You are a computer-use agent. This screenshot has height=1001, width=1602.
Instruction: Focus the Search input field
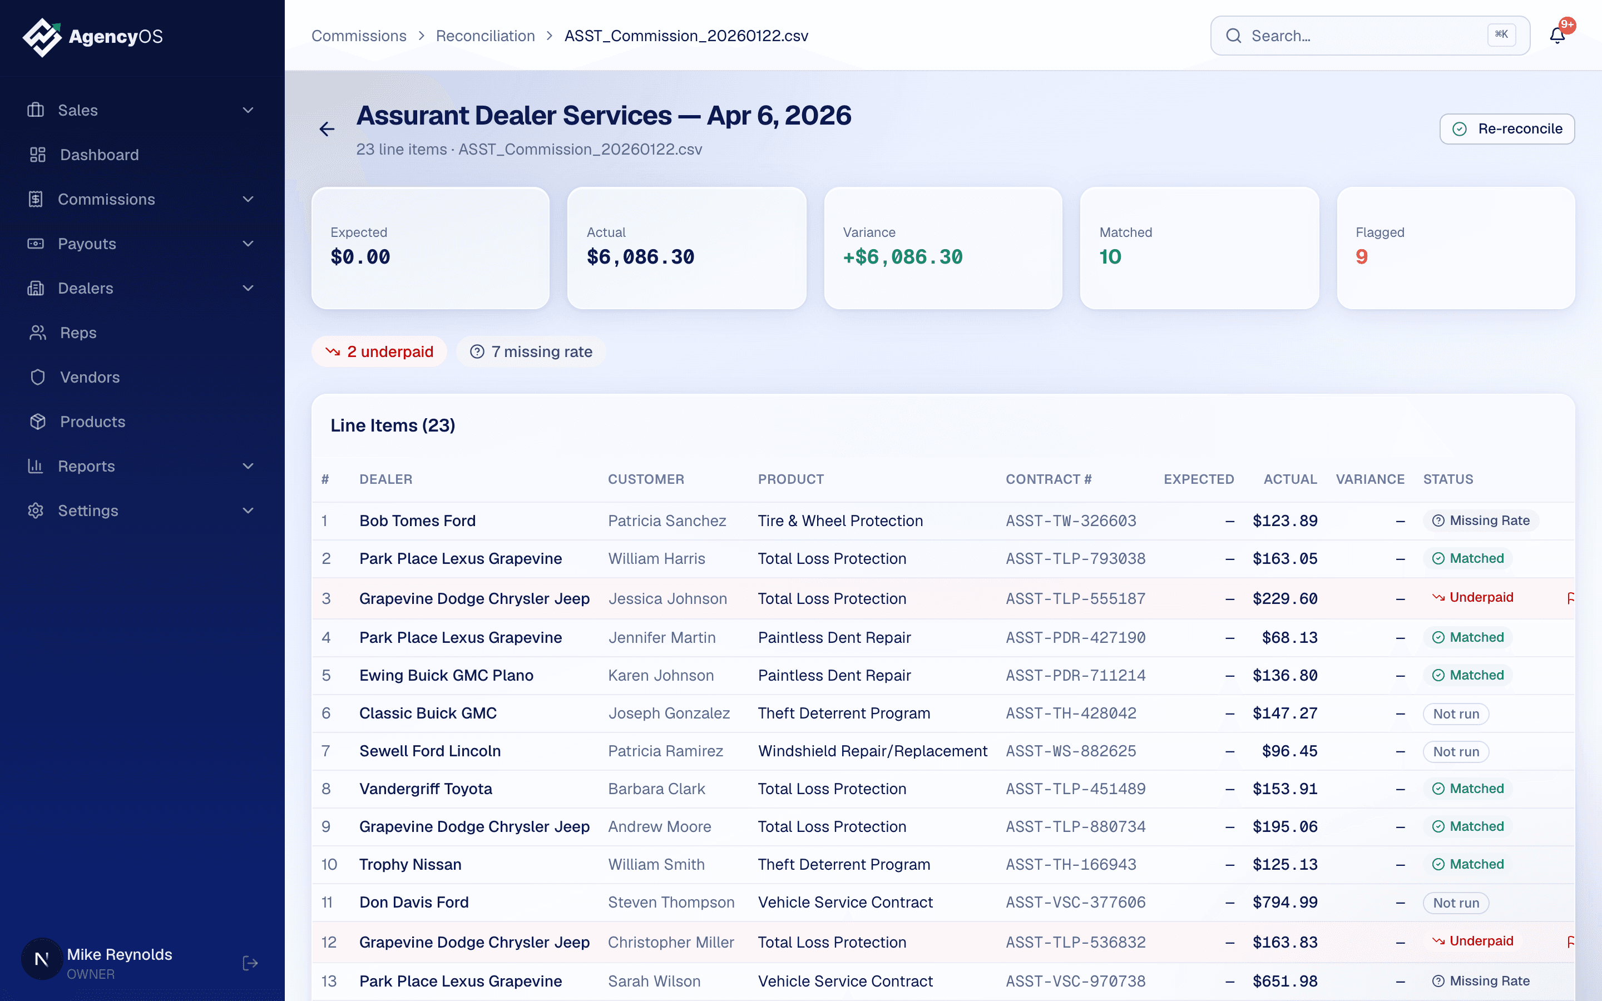click(x=1369, y=36)
